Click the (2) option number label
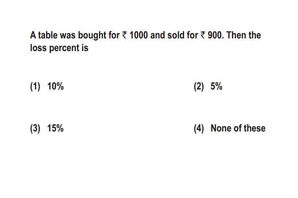298x198 pixels. tap(199, 87)
